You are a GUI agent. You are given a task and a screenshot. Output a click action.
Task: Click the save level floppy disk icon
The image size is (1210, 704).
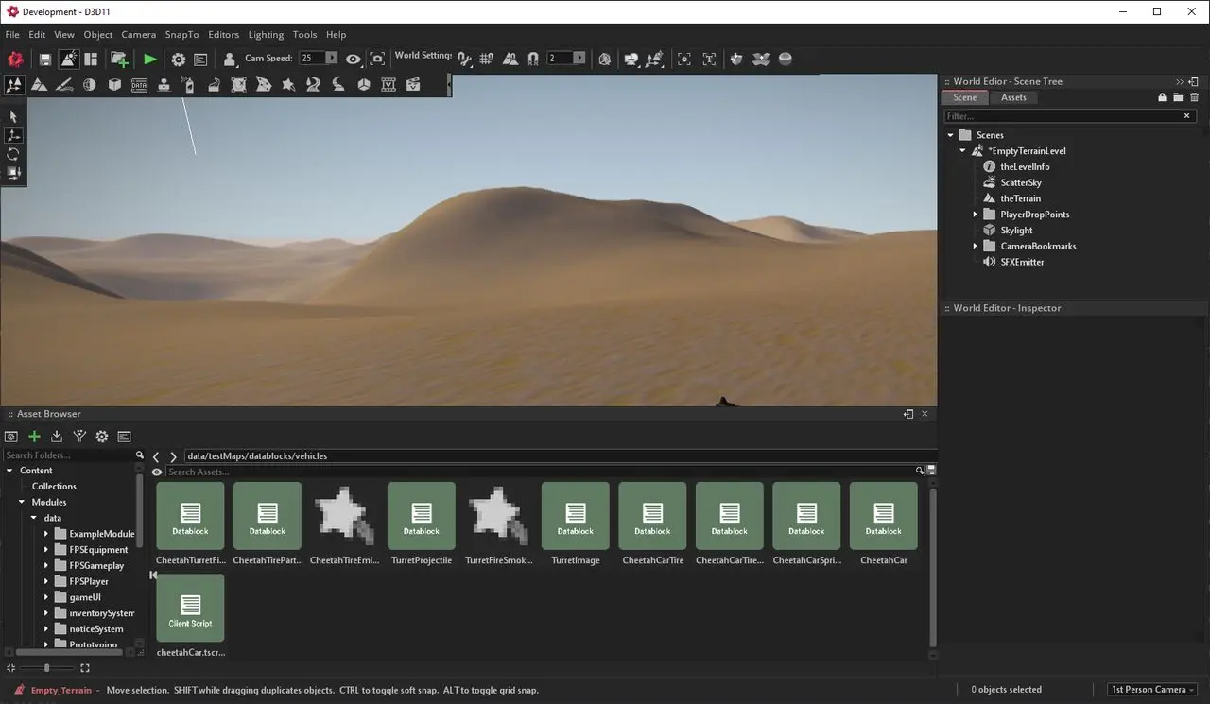point(44,60)
